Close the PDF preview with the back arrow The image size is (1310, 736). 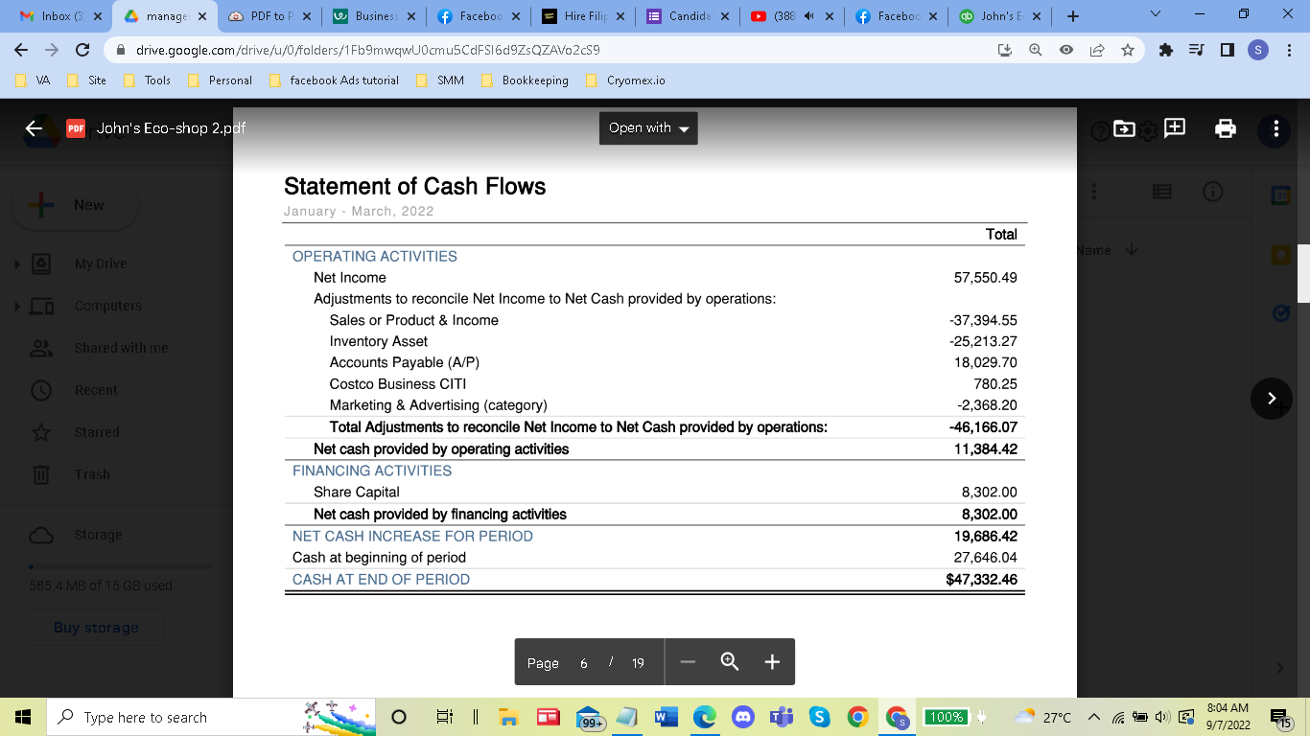coord(35,128)
